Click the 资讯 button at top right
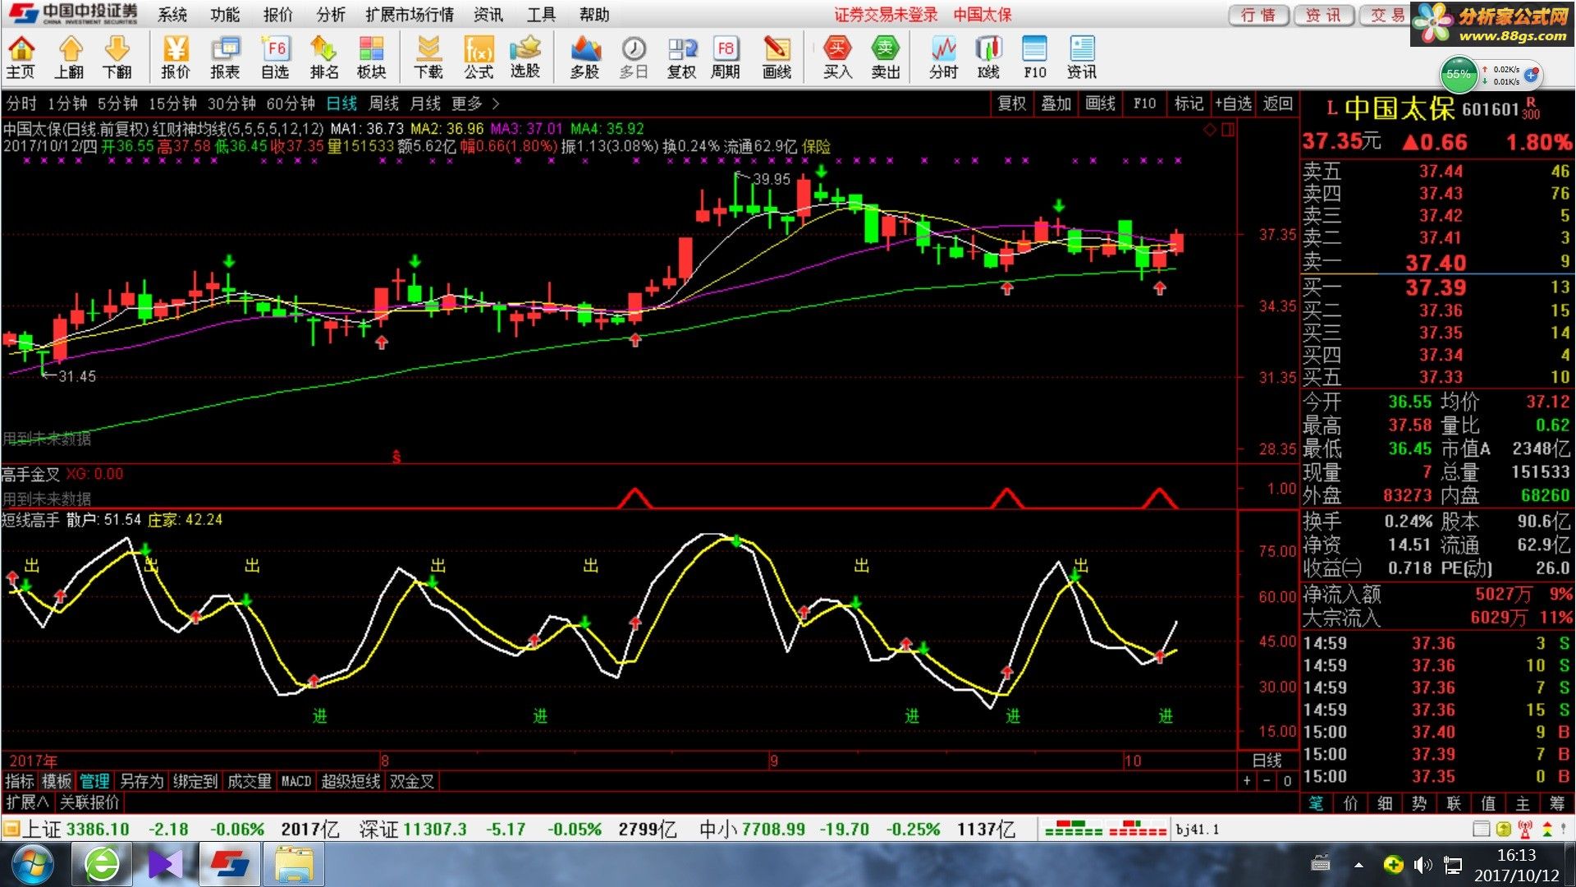Viewport: 1576px width, 887px height. coord(1323,15)
